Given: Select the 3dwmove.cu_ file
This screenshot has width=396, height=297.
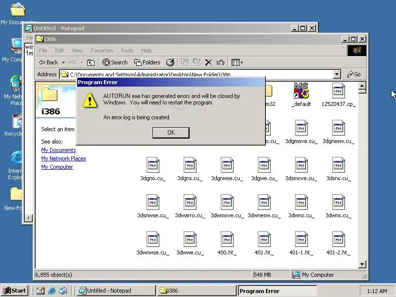Looking at the screenshot, I should click(x=227, y=206).
